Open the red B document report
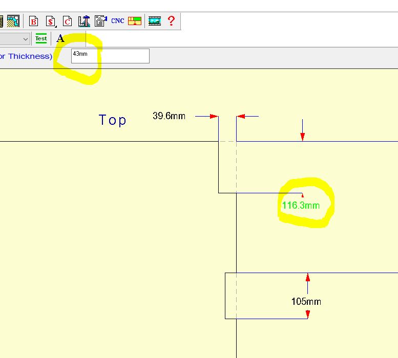Screen dimensions: 398x358 click(34, 21)
